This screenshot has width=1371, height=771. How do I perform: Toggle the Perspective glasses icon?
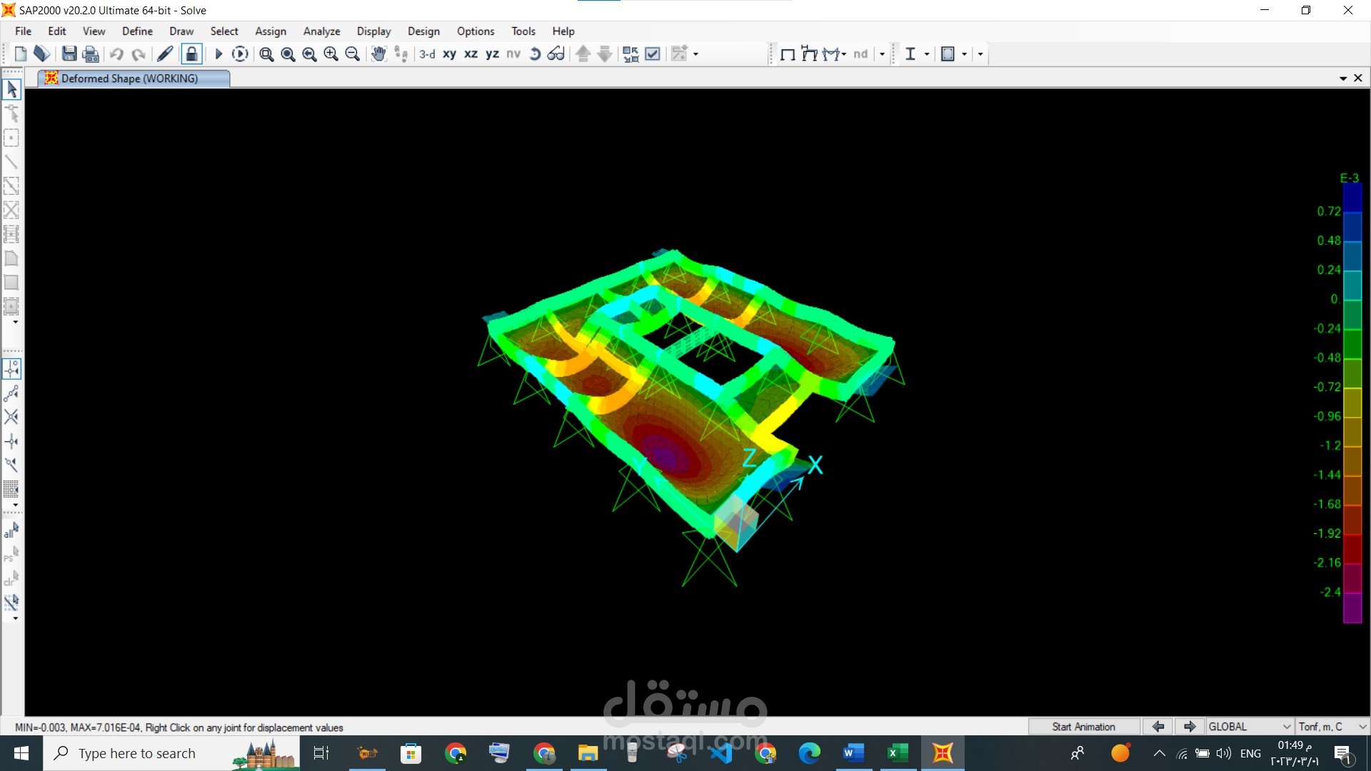click(x=556, y=54)
